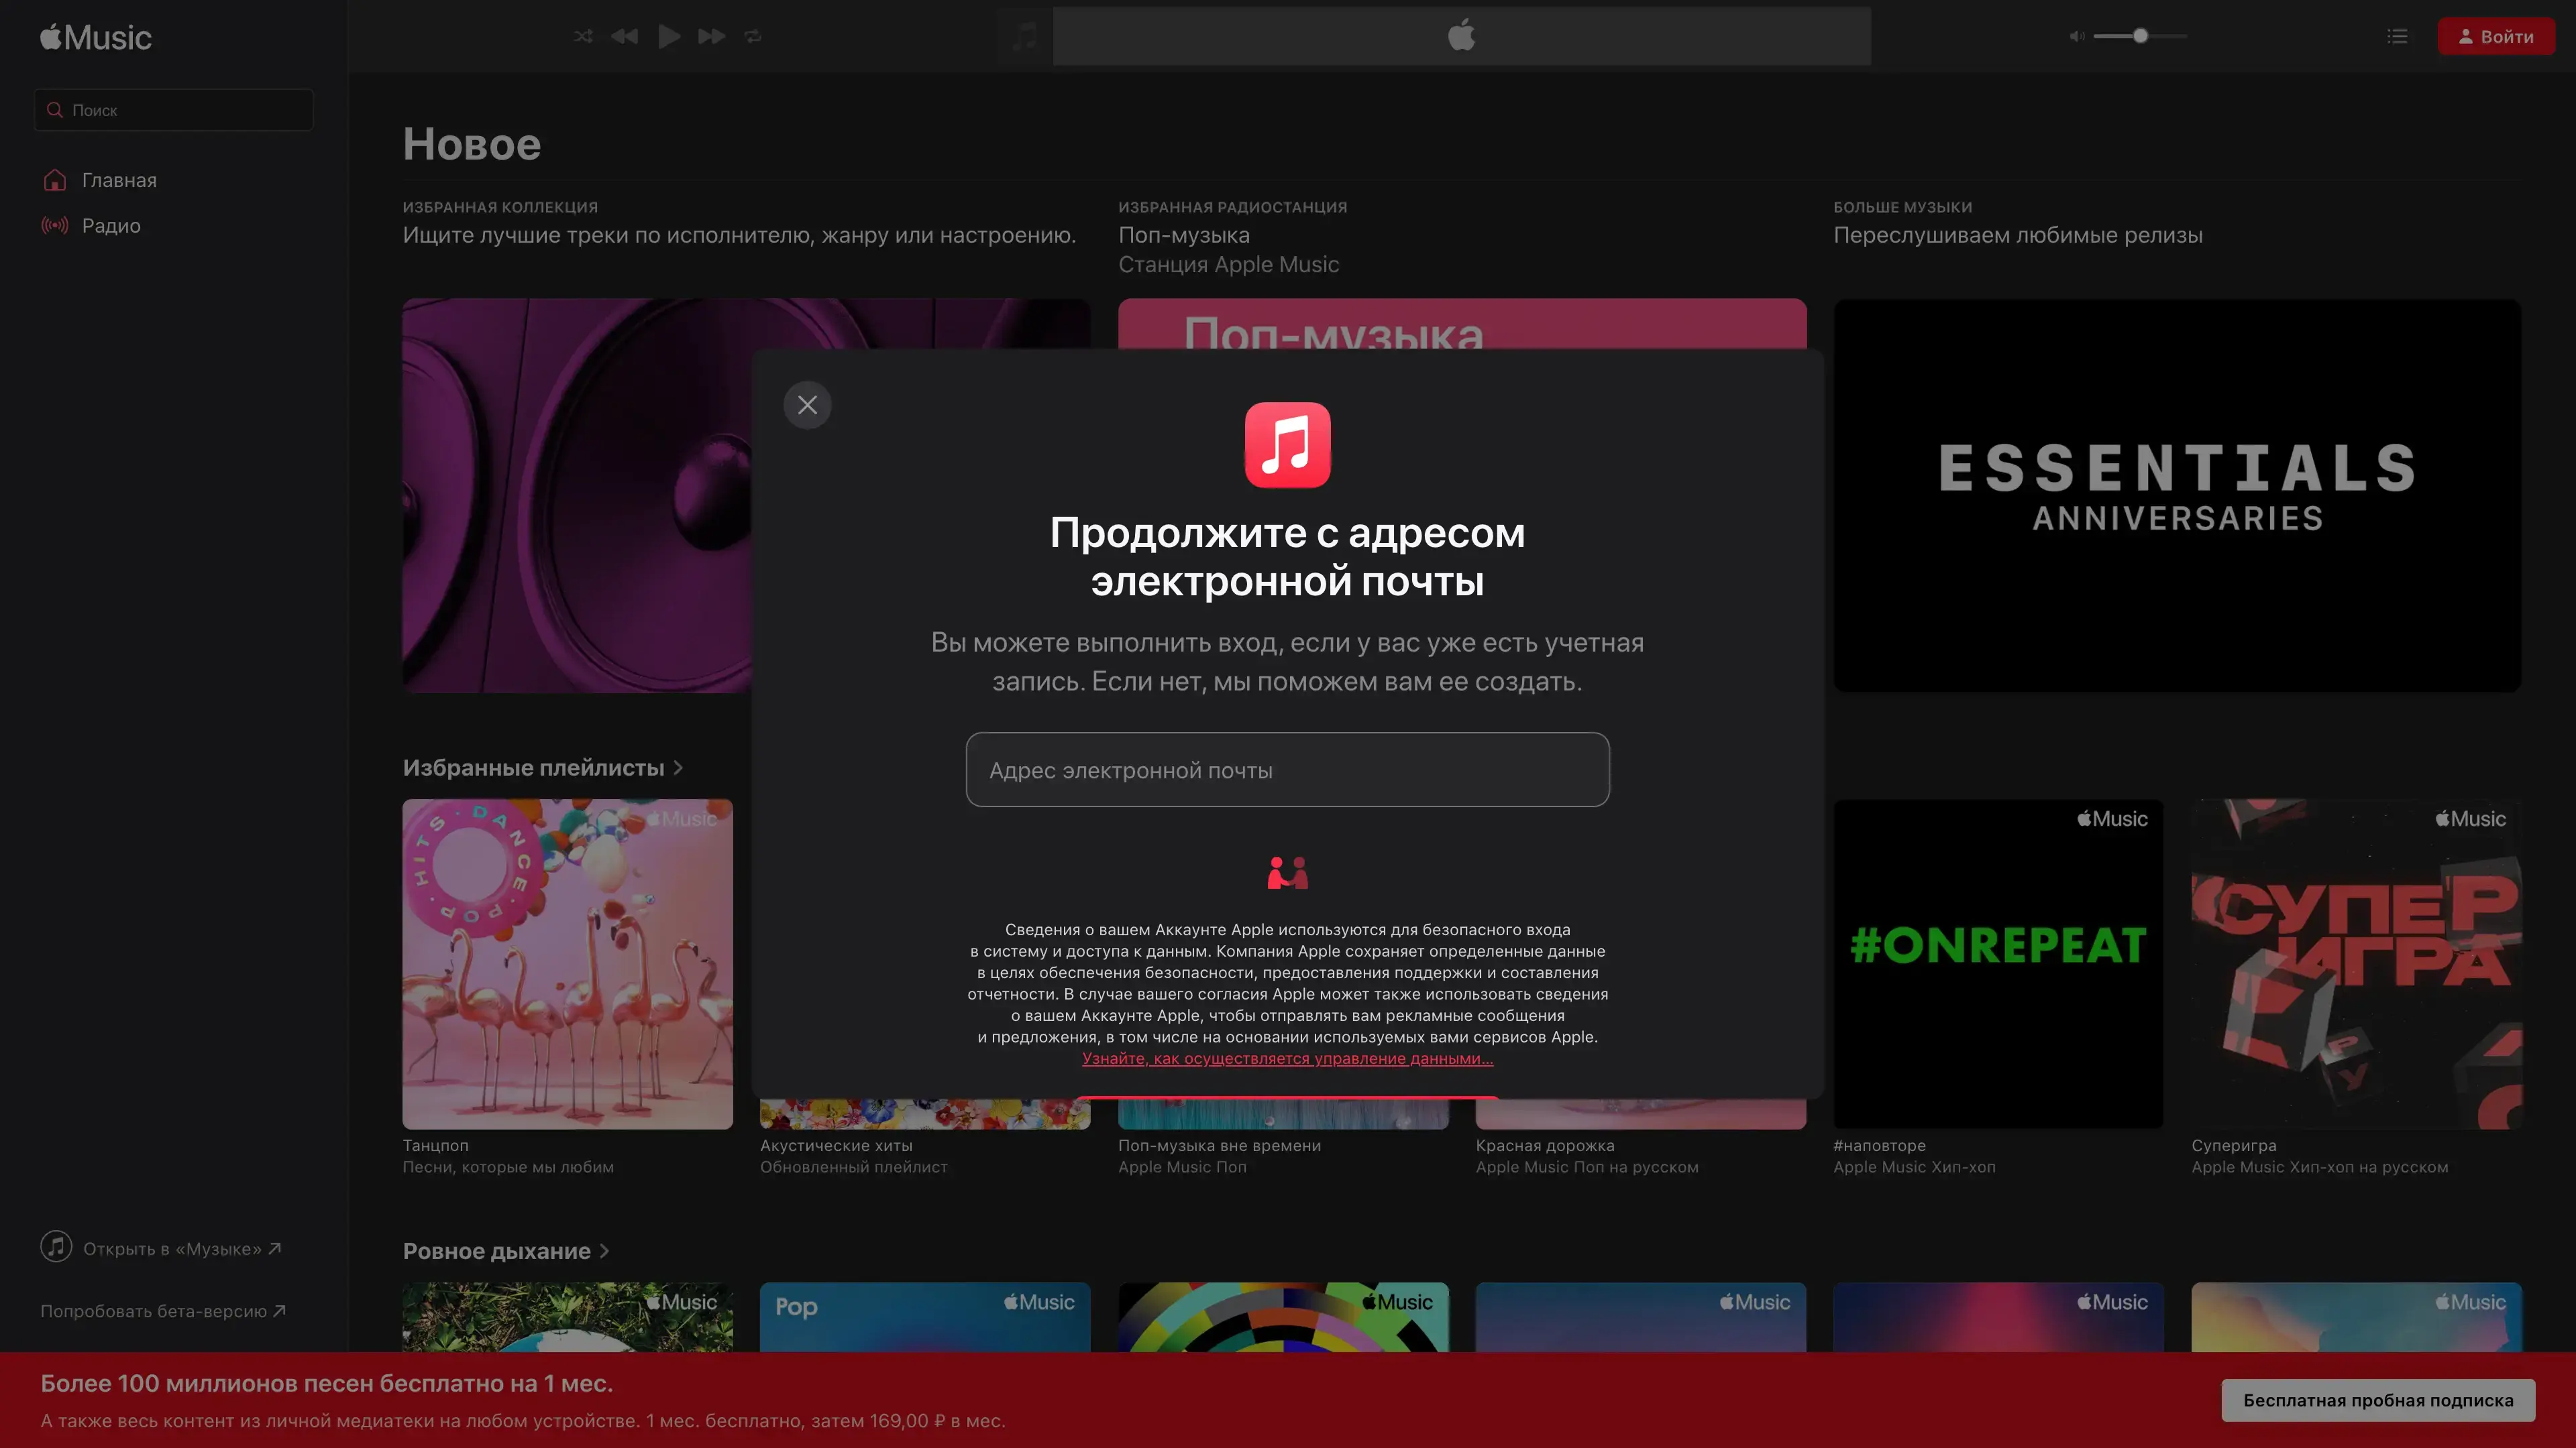Click the Поиск search field
The image size is (2576, 1448).
[x=175, y=110]
